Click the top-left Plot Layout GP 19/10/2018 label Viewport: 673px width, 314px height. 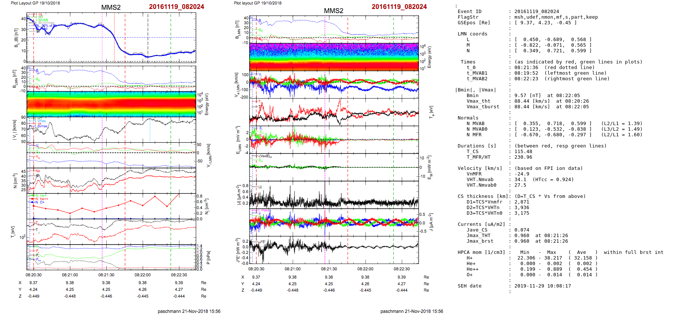[x=35, y=3]
